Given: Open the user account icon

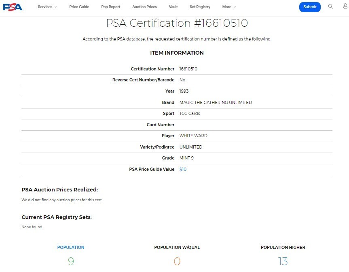Looking at the screenshot, I should [x=345, y=6].
